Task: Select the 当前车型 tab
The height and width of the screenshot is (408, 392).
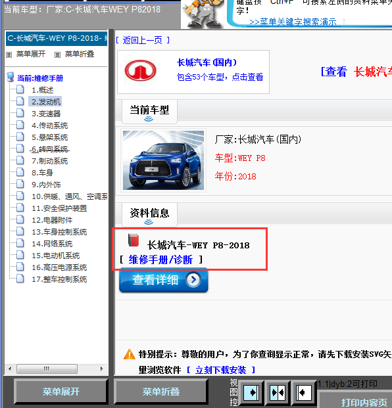Action: (149, 112)
